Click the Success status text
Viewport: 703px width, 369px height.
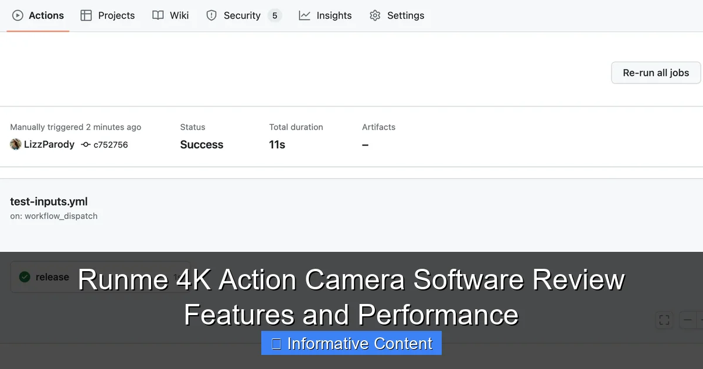pyautogui.click(x=201, y=145)
